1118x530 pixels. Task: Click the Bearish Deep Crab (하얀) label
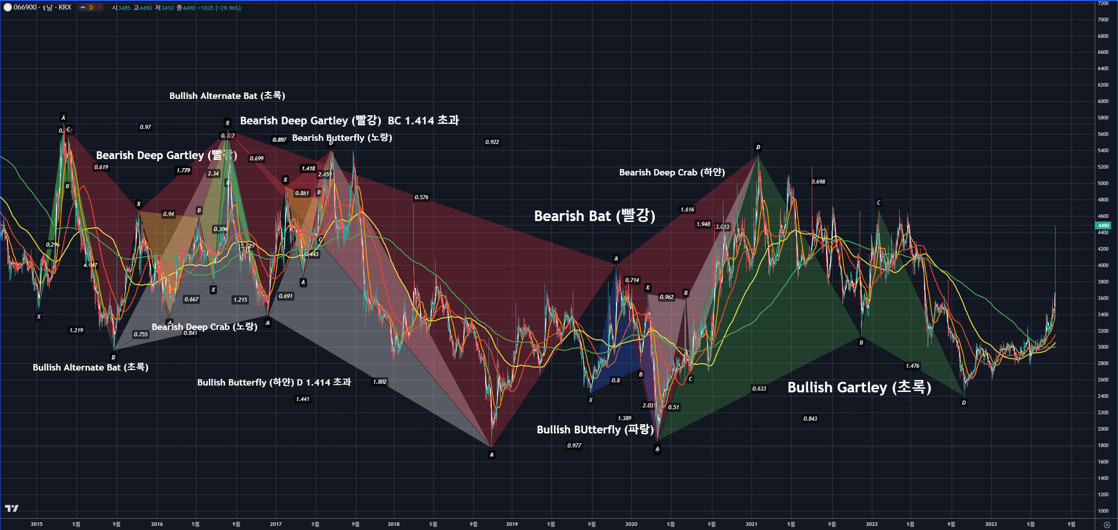click(672, 172)
